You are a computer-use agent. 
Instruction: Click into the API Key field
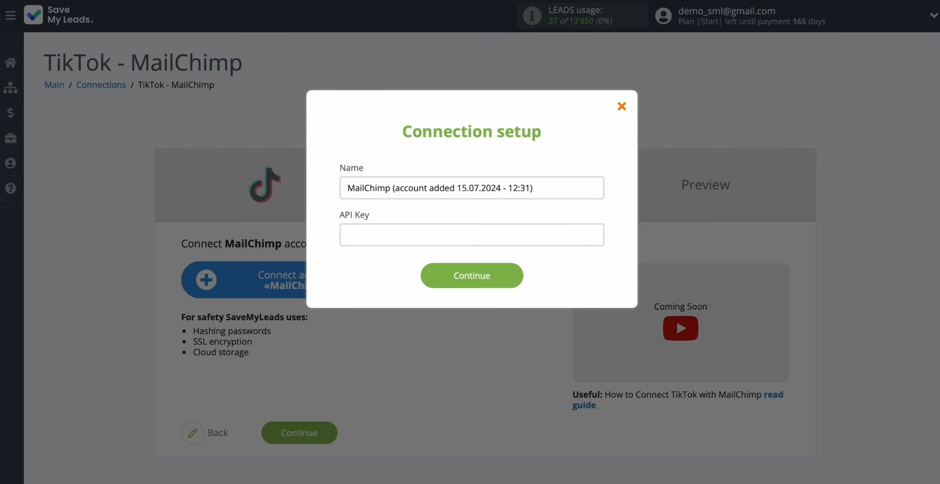tap(471, 235)
